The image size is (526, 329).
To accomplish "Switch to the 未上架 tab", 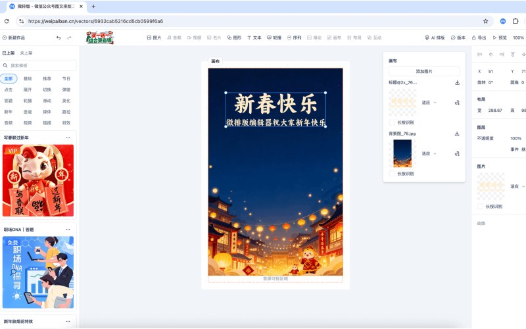I will pyautogui.click(x=26, y=53).
